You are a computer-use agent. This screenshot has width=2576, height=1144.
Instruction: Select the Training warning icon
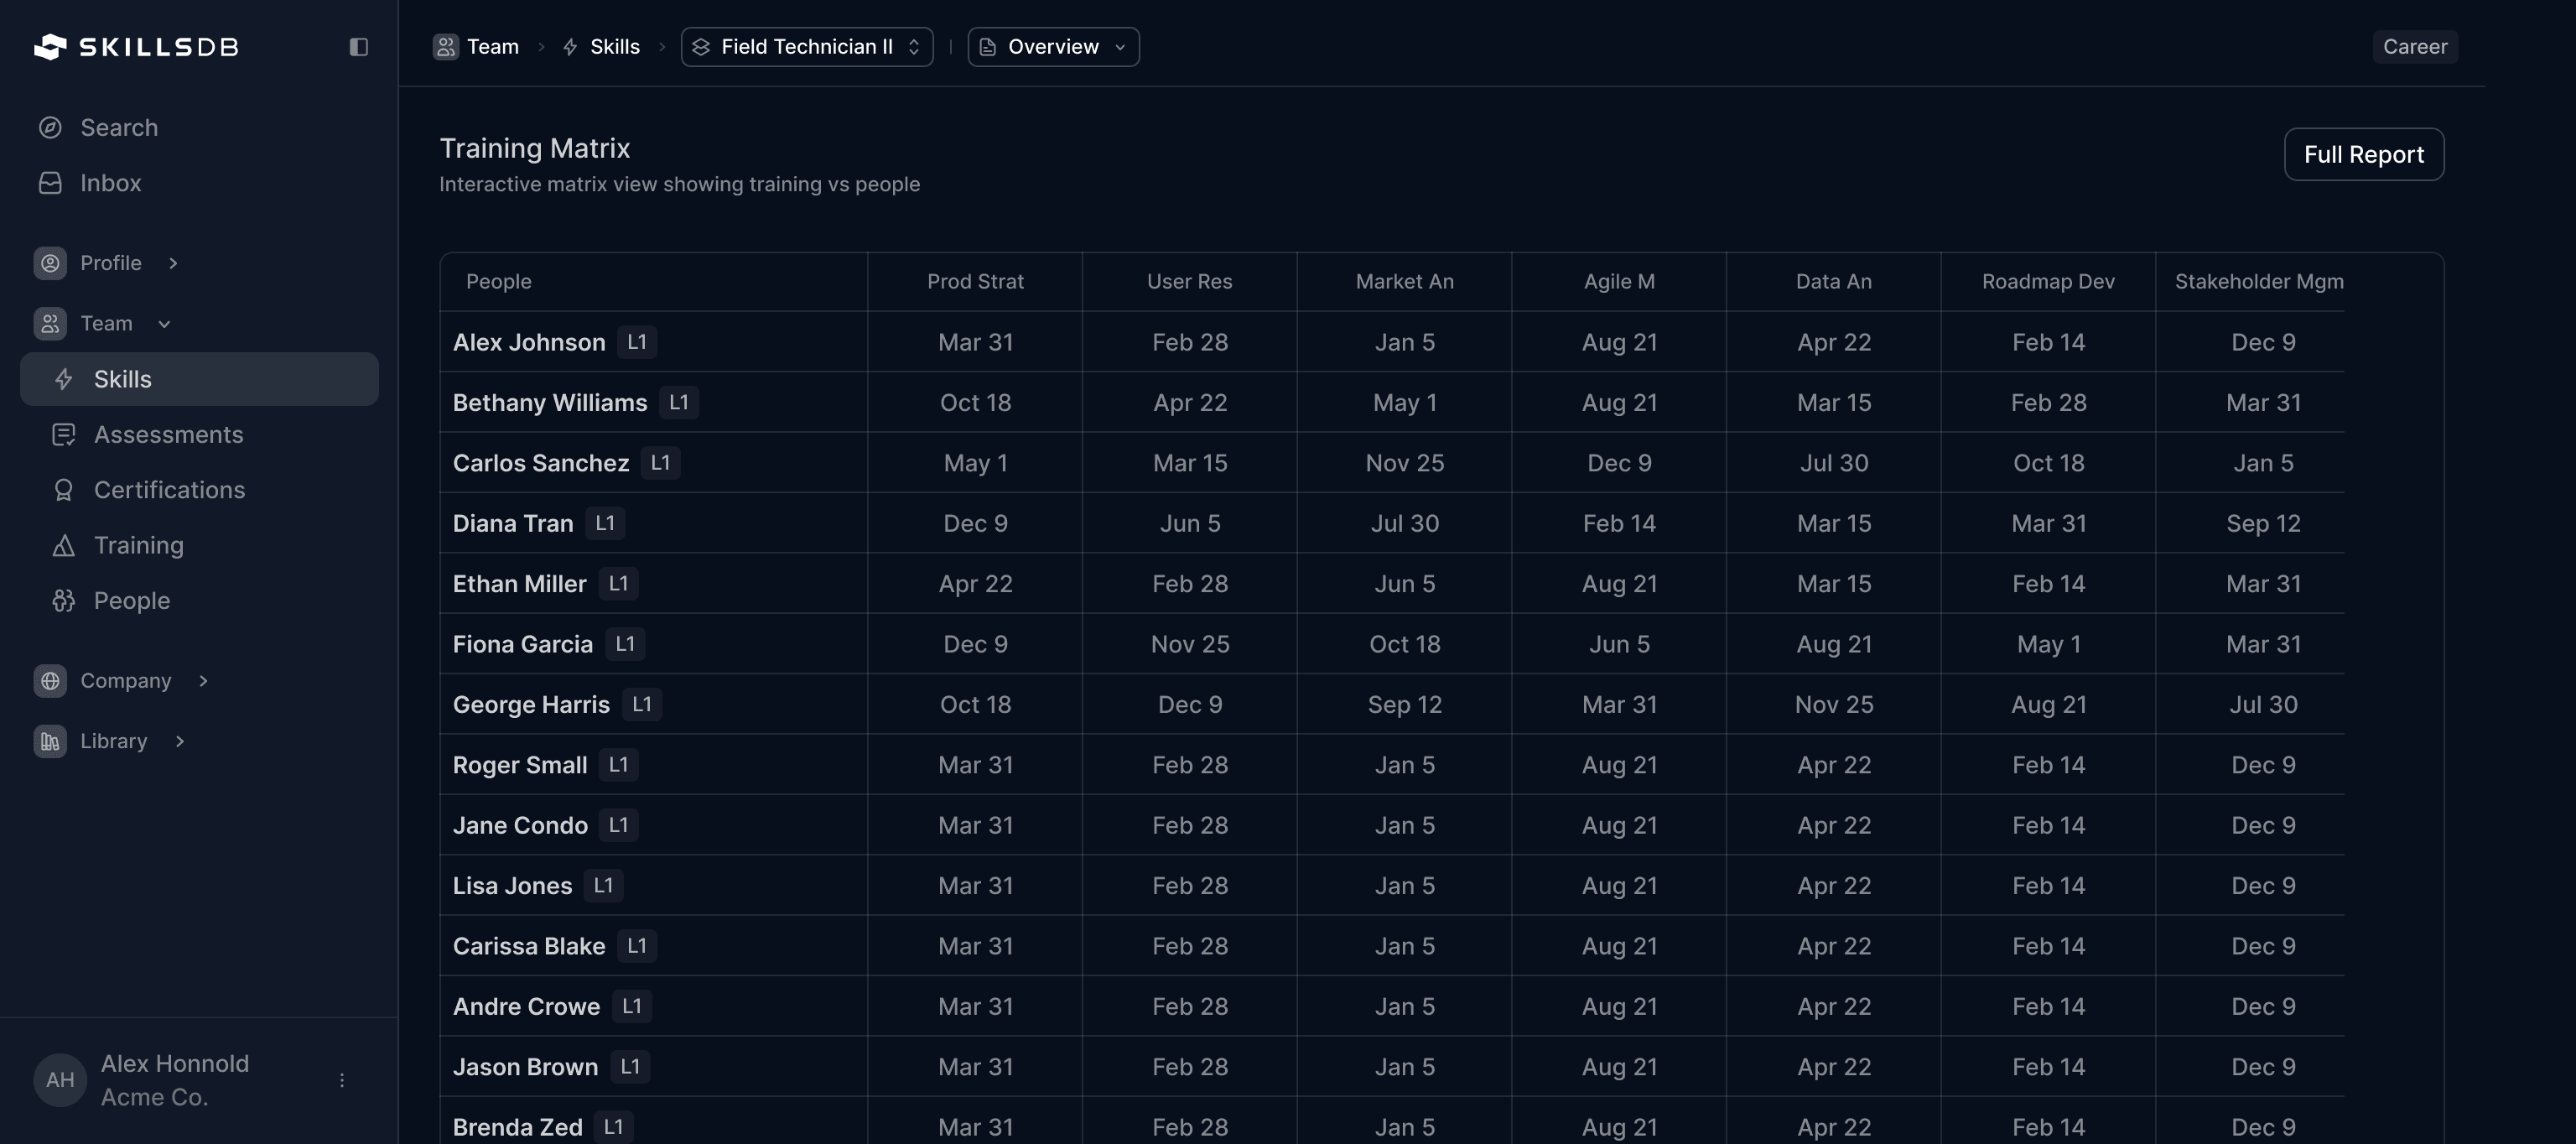point(64,546)
